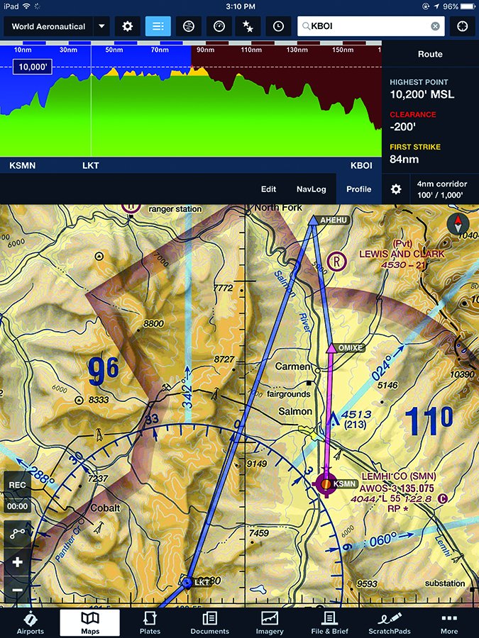Viewport: 479px width, 638px height.
Task: Tap the clock recents icon
Action: 278,26
